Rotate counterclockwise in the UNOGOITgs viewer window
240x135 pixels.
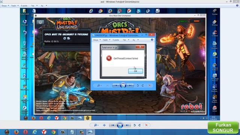pos(138,85)
